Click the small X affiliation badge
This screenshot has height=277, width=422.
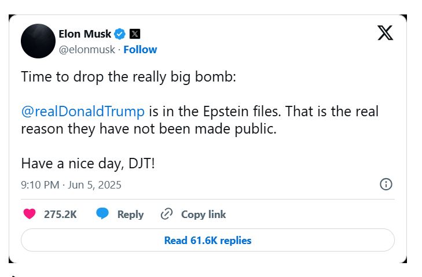(x=134, y=34)
